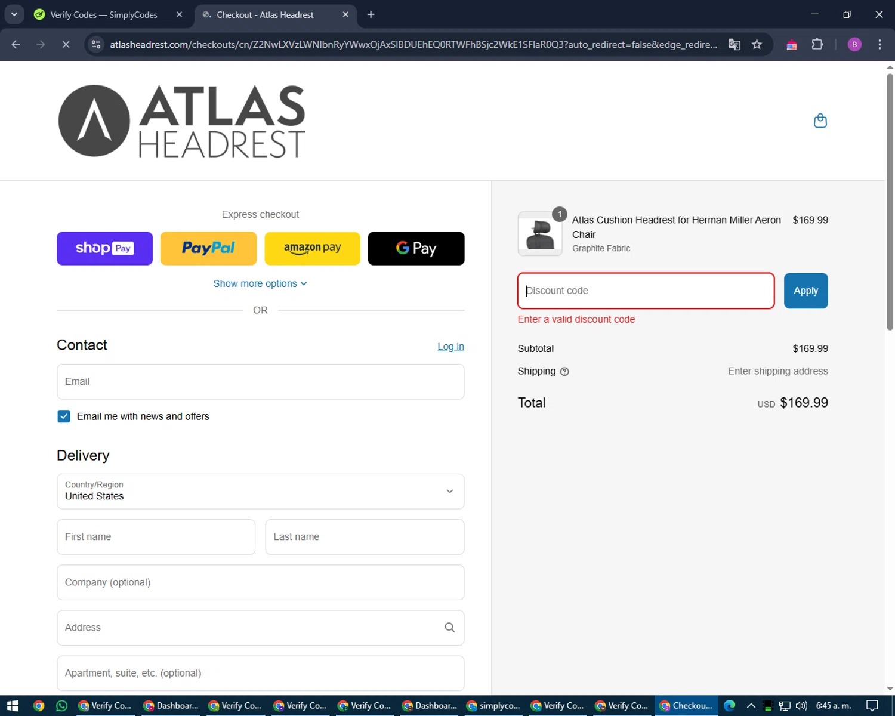Click the Log in link
This screenshot has height=716, width=895.
450,347
